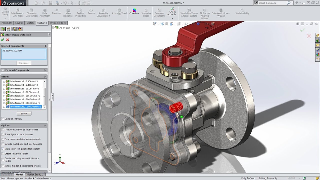Switch to the Layout tab
The image size is (320, 180).
tap(19, 23)
